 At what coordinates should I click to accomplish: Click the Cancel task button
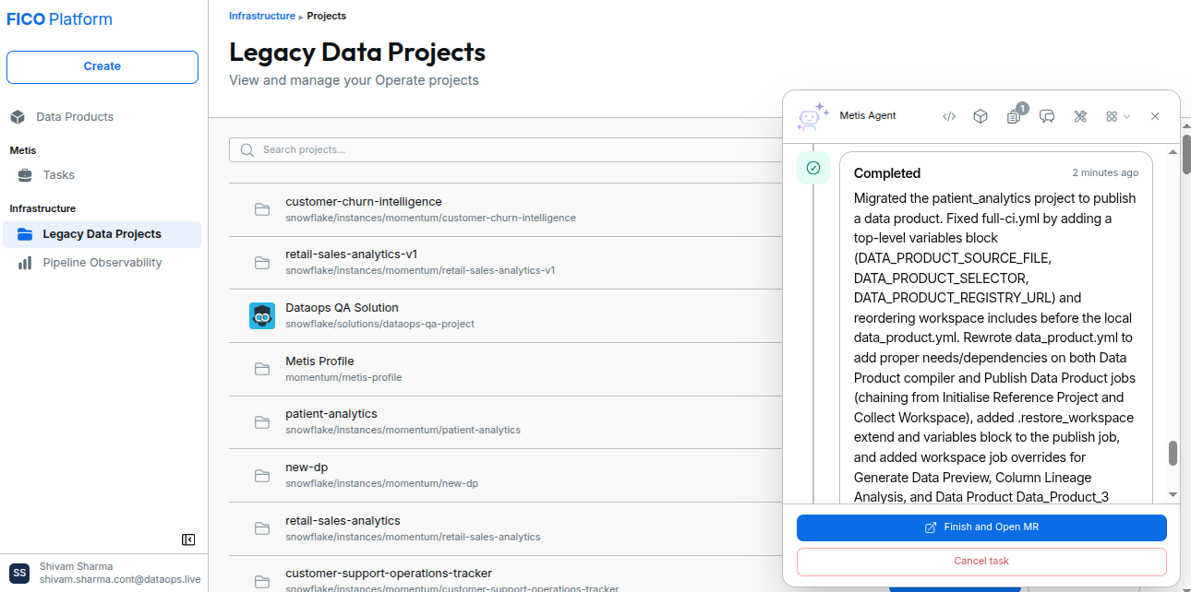click(x=981, y=562)
